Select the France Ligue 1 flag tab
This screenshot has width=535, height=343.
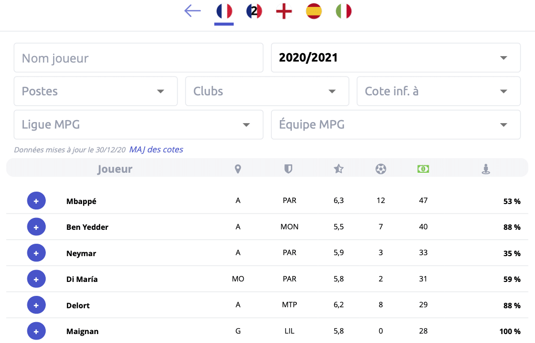224,11
